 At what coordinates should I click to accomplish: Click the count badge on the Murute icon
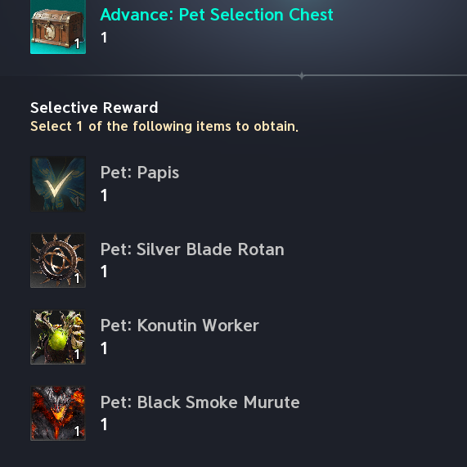click(77, 431)
